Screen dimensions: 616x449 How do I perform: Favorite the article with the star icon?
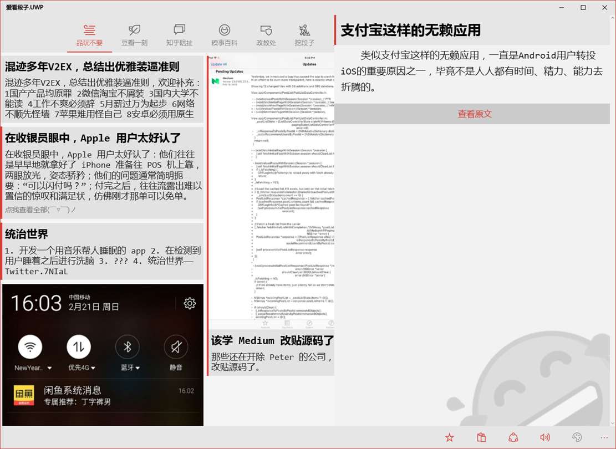[x=450, y=437]
